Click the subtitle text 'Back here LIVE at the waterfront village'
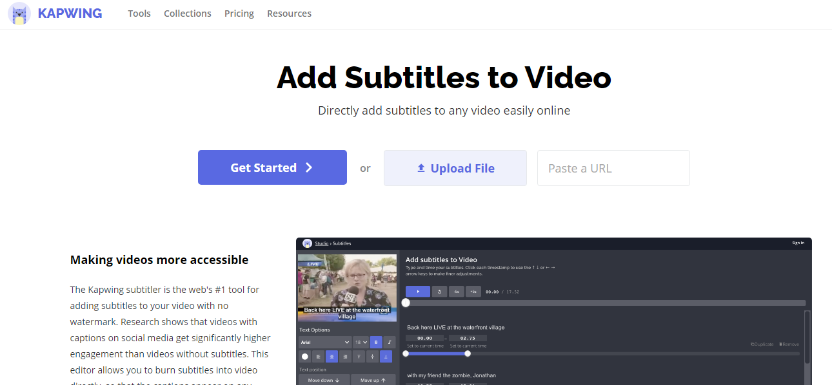 [456, 328]
